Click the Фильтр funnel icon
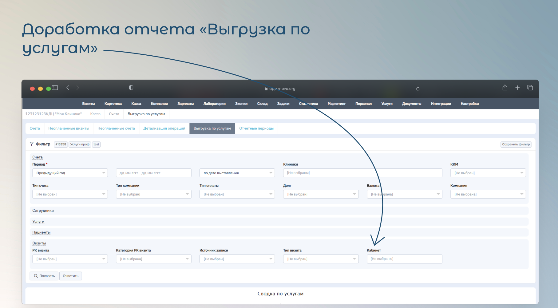558x308 pixels. pos(32,144)
